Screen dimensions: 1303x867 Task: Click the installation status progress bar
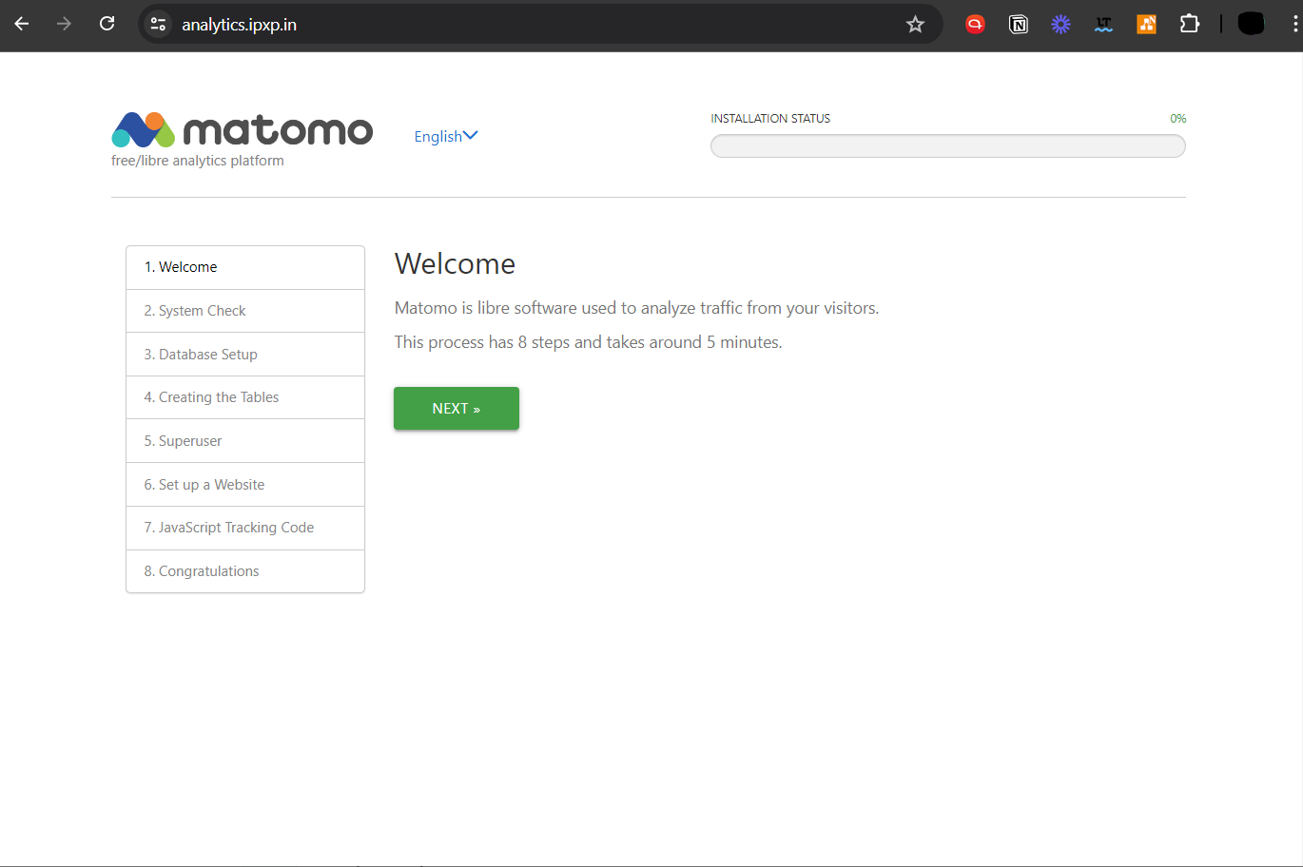[x=947, y=145]
